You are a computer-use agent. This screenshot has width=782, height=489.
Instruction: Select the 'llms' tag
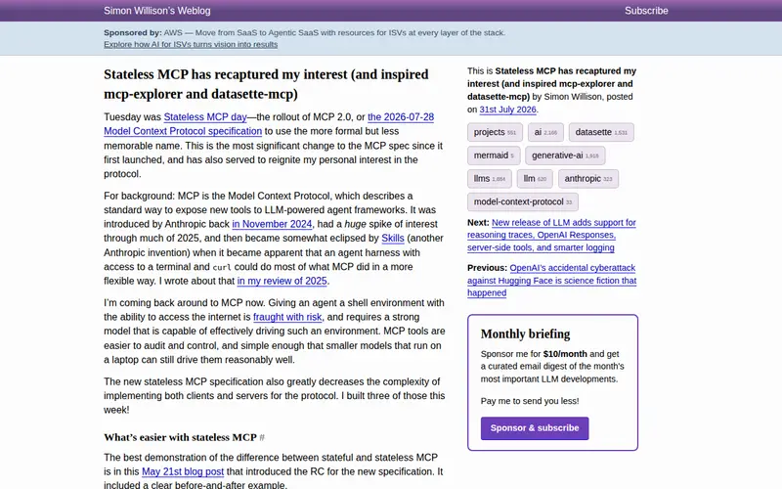click(490, 179)
